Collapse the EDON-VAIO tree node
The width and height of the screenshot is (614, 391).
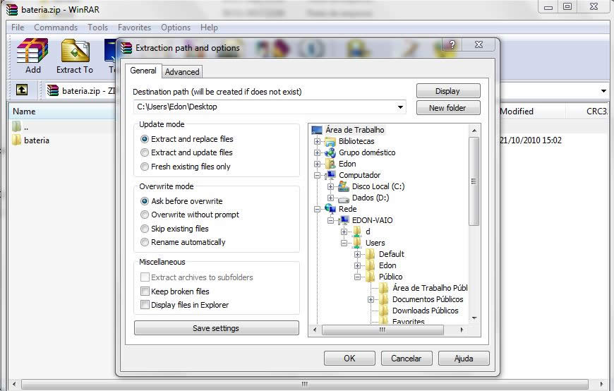click(x=330, y=221)
